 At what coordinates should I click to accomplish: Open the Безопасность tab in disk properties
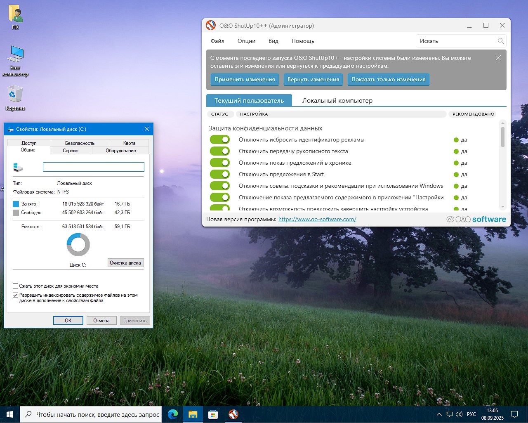pos(80,143)
